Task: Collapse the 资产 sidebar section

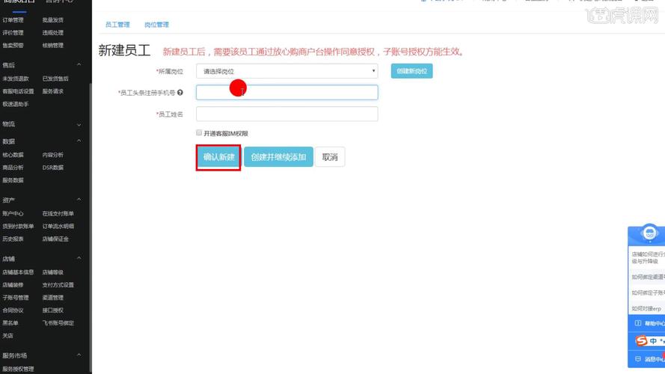Action: pyautogui.click(x=79, y=200)
